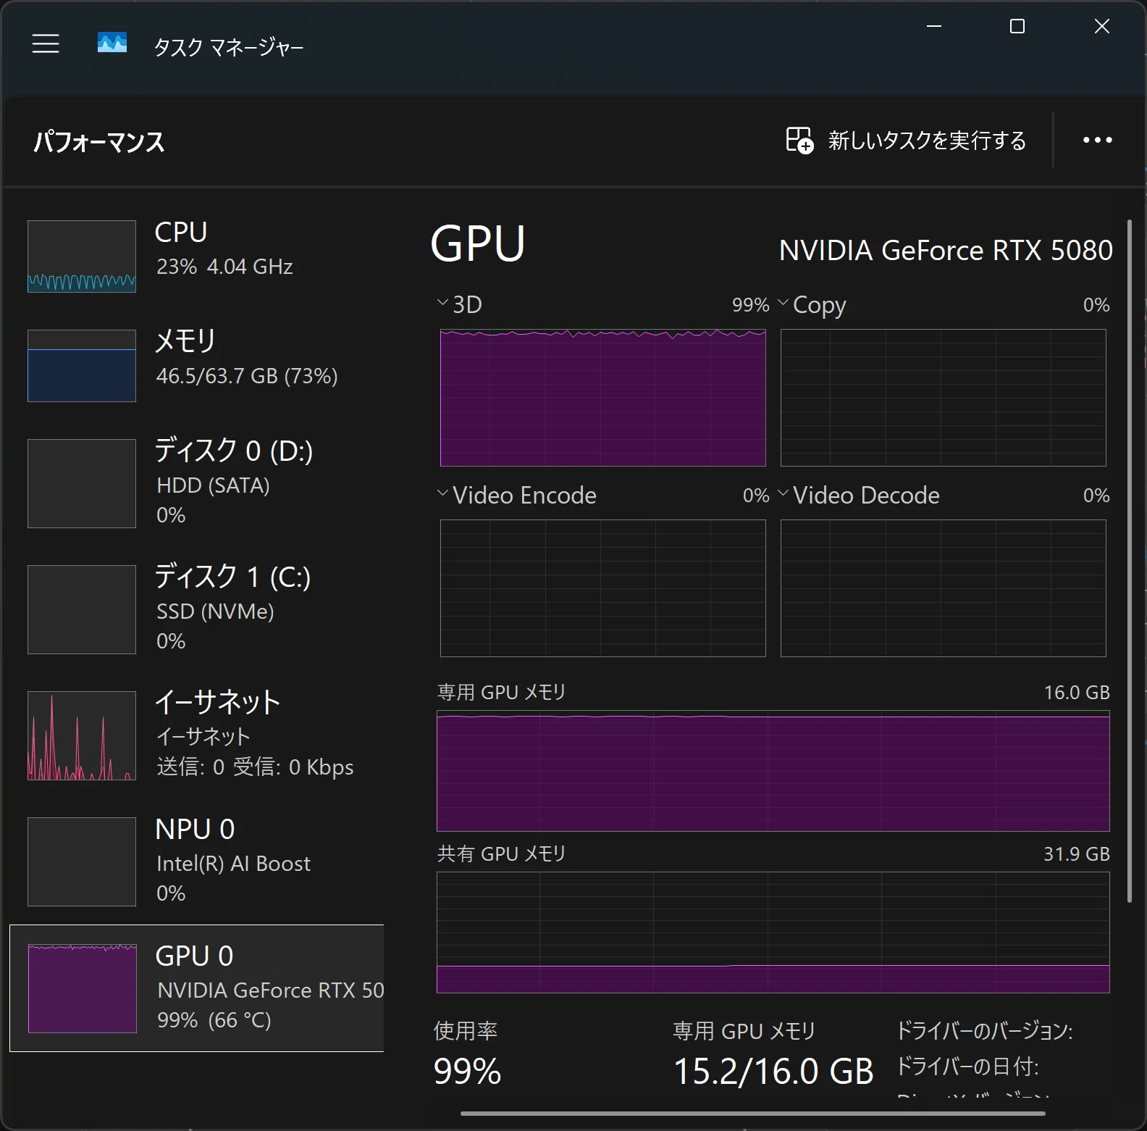Click the horizontal scrollbar at bottom
This screenshot has height=1131, width=1147.
pyautogui.click(x=753, y=1113)
